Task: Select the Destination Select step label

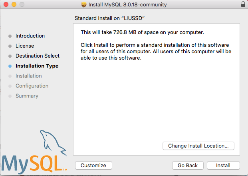Action: tap(38, 56)
